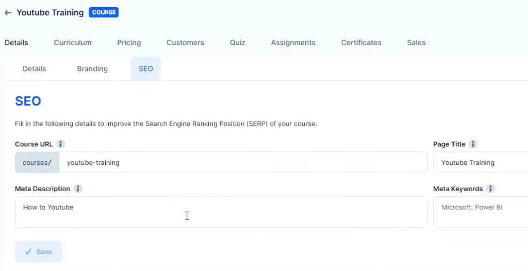Open the Certificates tab
This screenshot has height=271, width=528.
361,43
